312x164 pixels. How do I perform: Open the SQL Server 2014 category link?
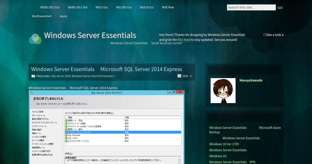pyautogui.click(x=61, y=76)
